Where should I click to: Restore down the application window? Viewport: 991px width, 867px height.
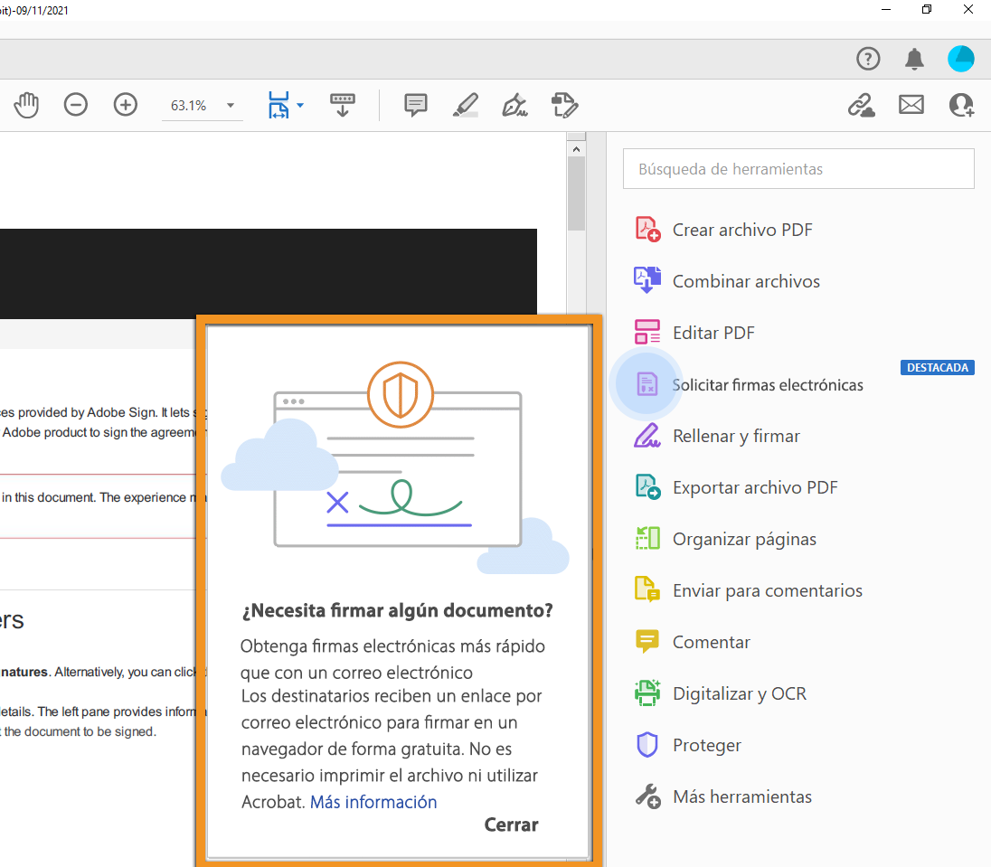927,9
